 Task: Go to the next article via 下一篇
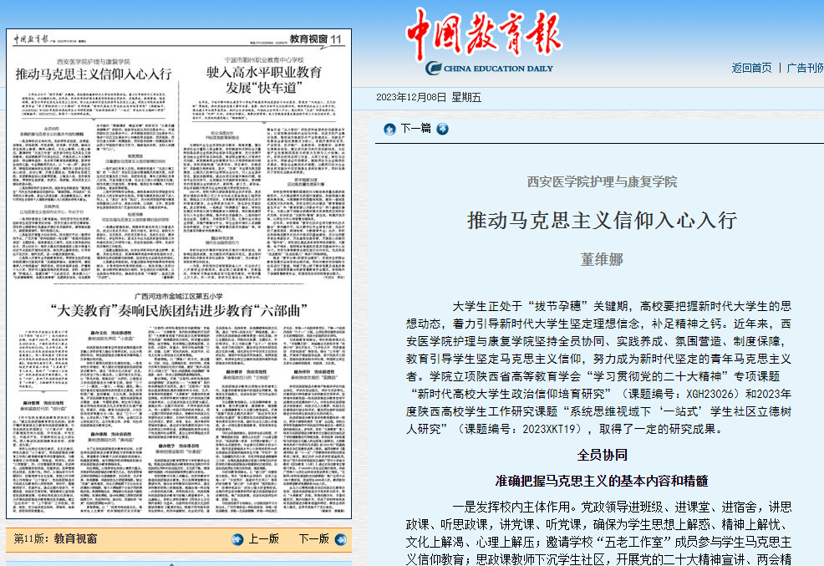(415, 128)
